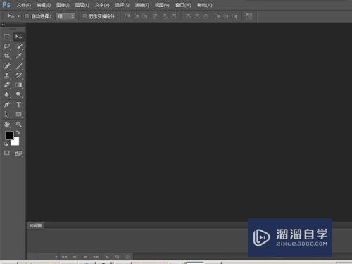
Task: Open the 帮助(H) menu
Action: coord(205,5)
